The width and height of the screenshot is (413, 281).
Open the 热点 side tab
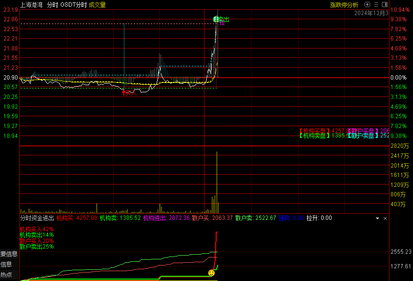click(x=7, y=274)
